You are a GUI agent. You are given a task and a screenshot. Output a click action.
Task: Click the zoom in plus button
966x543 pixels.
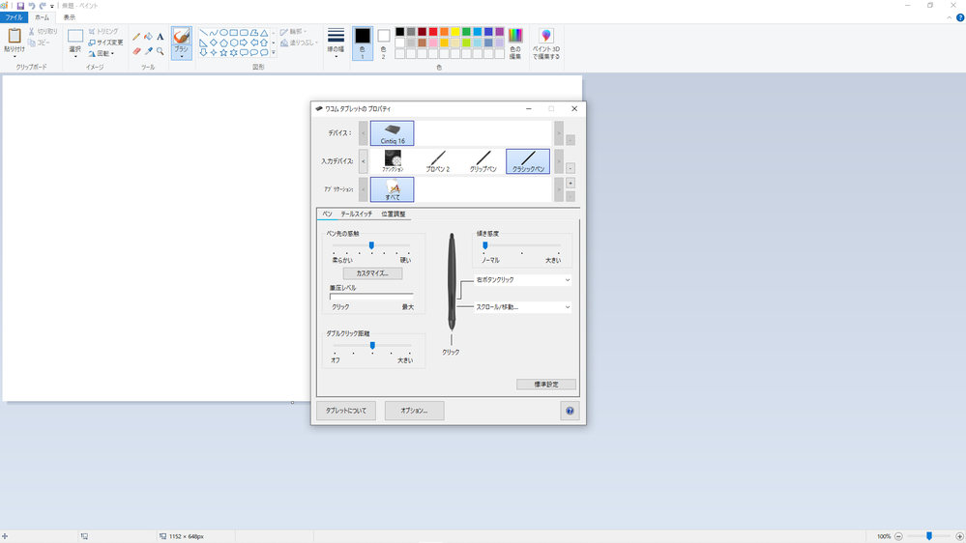coord(959,536)
